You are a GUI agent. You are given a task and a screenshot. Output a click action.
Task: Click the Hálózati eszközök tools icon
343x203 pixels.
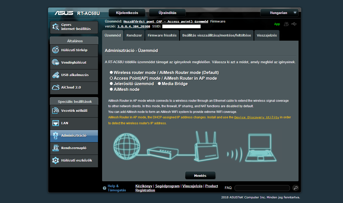click(x=56, y=160)
